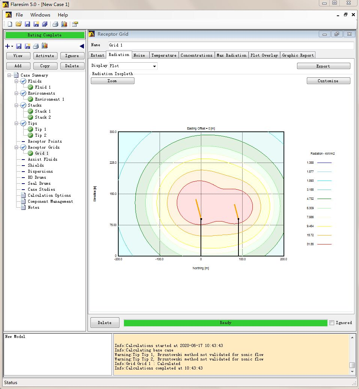The height and width of the screenshot is (389, 359).
Task: Click the green check icon beside Tip 1
Action: pyautogui.click(x=30, y=129)
